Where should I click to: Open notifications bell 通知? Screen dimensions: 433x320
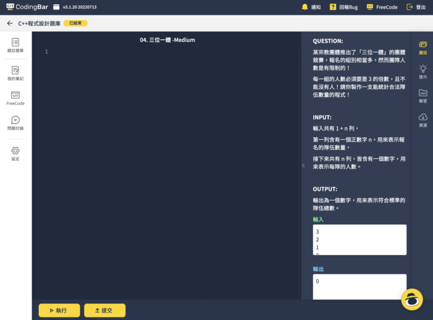311,7
